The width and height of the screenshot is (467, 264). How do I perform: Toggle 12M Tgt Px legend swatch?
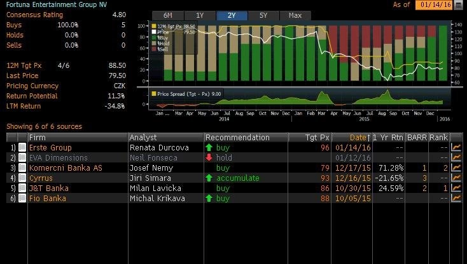coord(154,27)
